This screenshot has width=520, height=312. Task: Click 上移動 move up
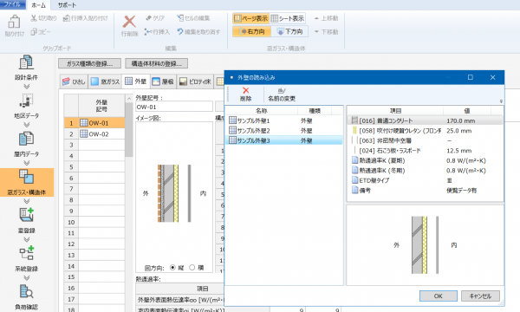click(326, 18)
